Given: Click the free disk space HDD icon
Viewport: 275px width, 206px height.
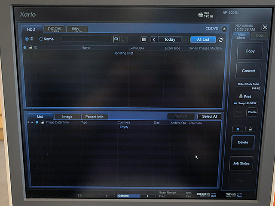Looking at the screenshot, I should (x=201, y=15).
